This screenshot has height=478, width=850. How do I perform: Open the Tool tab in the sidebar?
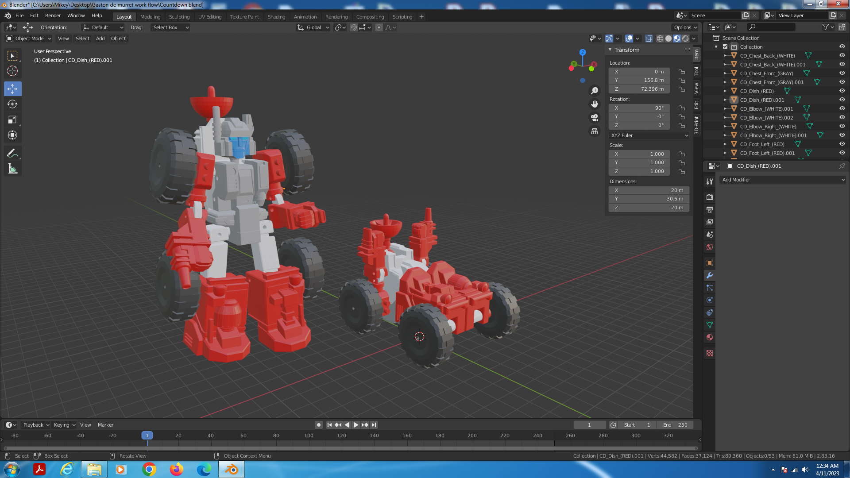(697, 71)
